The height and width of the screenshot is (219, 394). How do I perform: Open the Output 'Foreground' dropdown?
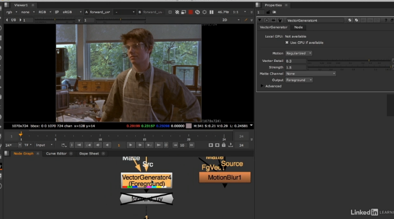click(x=299, y=80)
